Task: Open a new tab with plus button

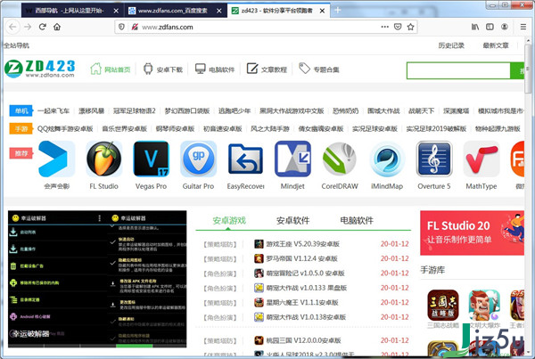Action: pos(338,10)
